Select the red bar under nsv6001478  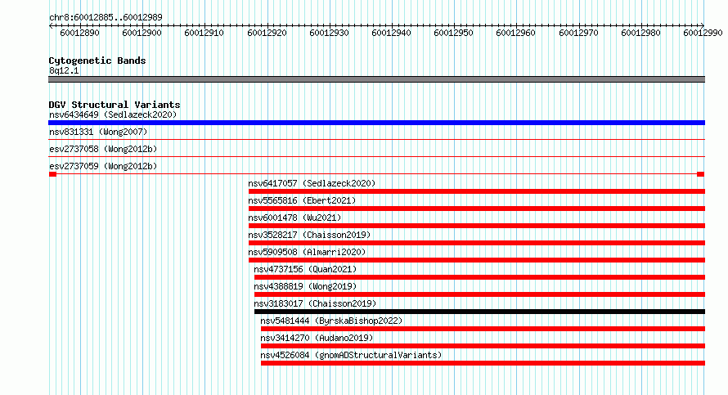point(477,226)
